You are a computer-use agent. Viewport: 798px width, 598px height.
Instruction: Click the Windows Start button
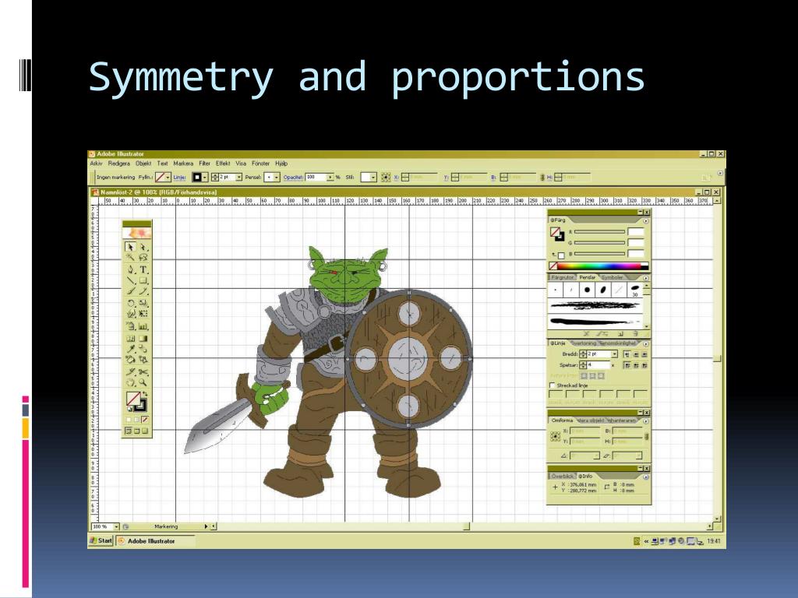[101, 541]
